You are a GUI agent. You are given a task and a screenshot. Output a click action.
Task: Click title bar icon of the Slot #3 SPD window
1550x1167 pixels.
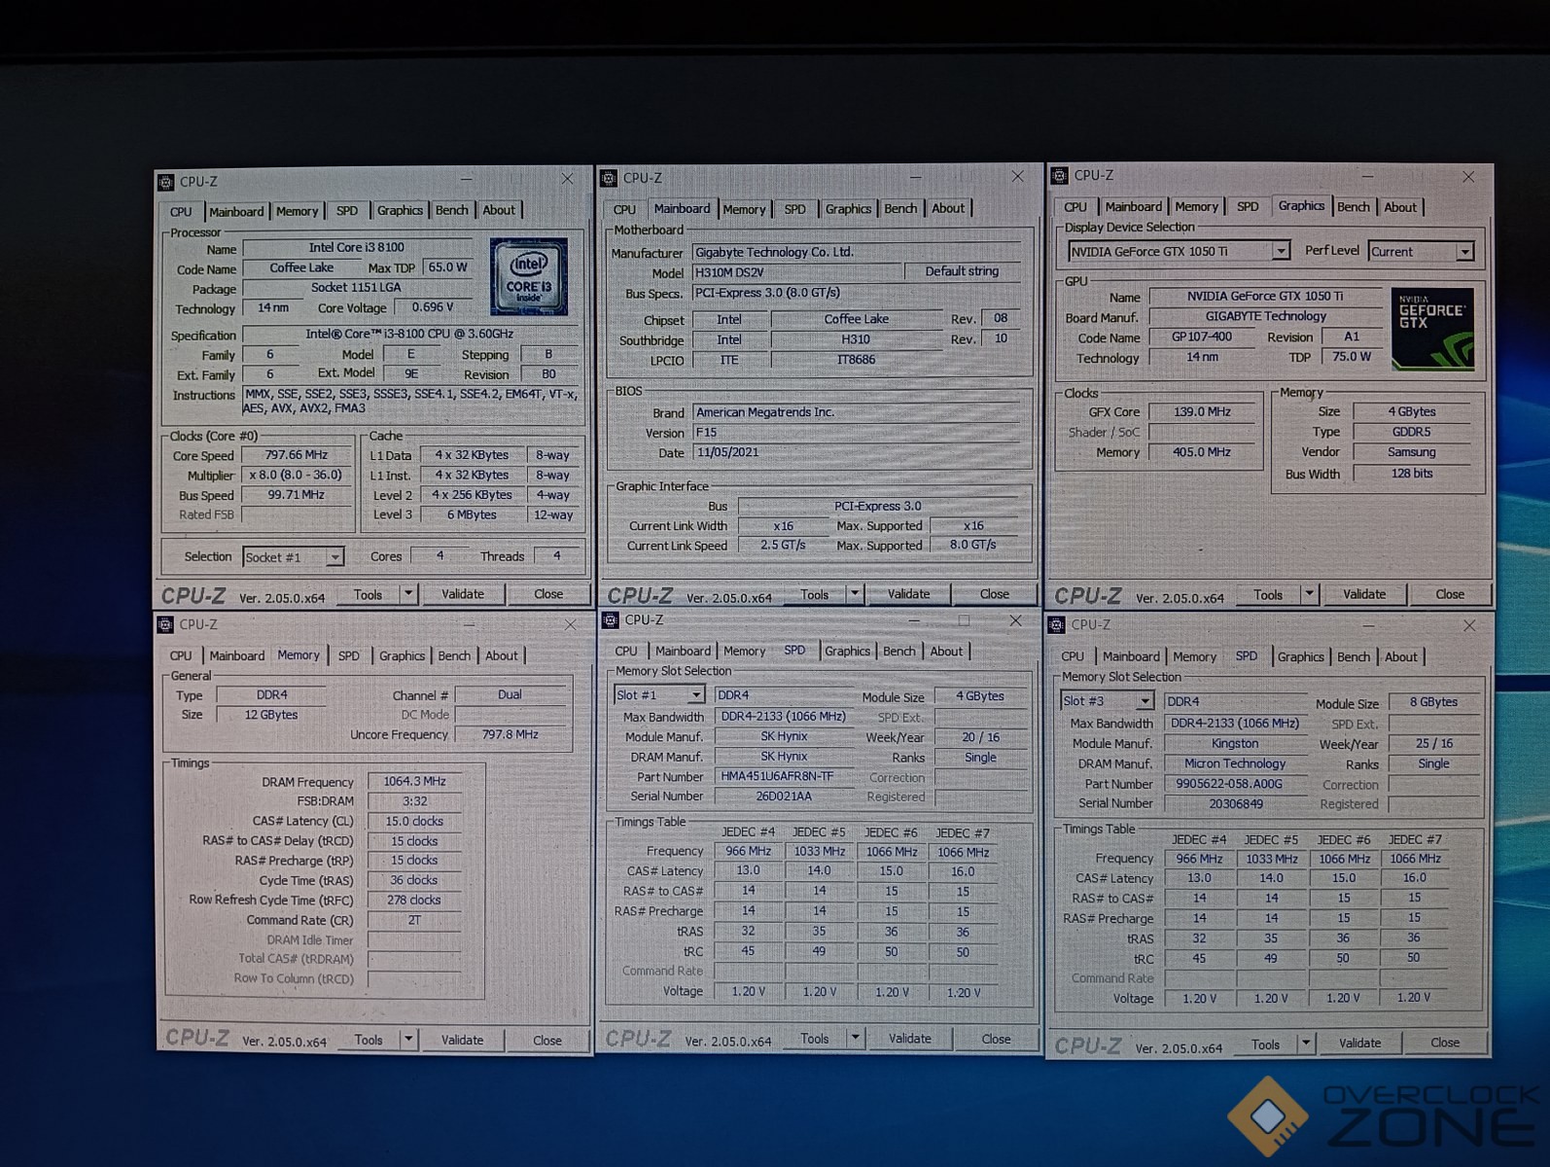tap(1058, 625)
